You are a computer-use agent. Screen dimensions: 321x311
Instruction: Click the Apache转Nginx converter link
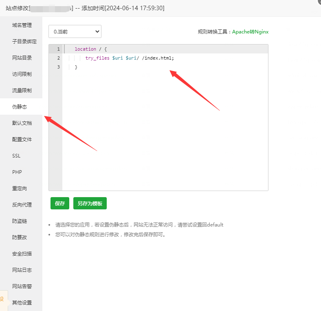pyautogui.click(x=250, y=32)
